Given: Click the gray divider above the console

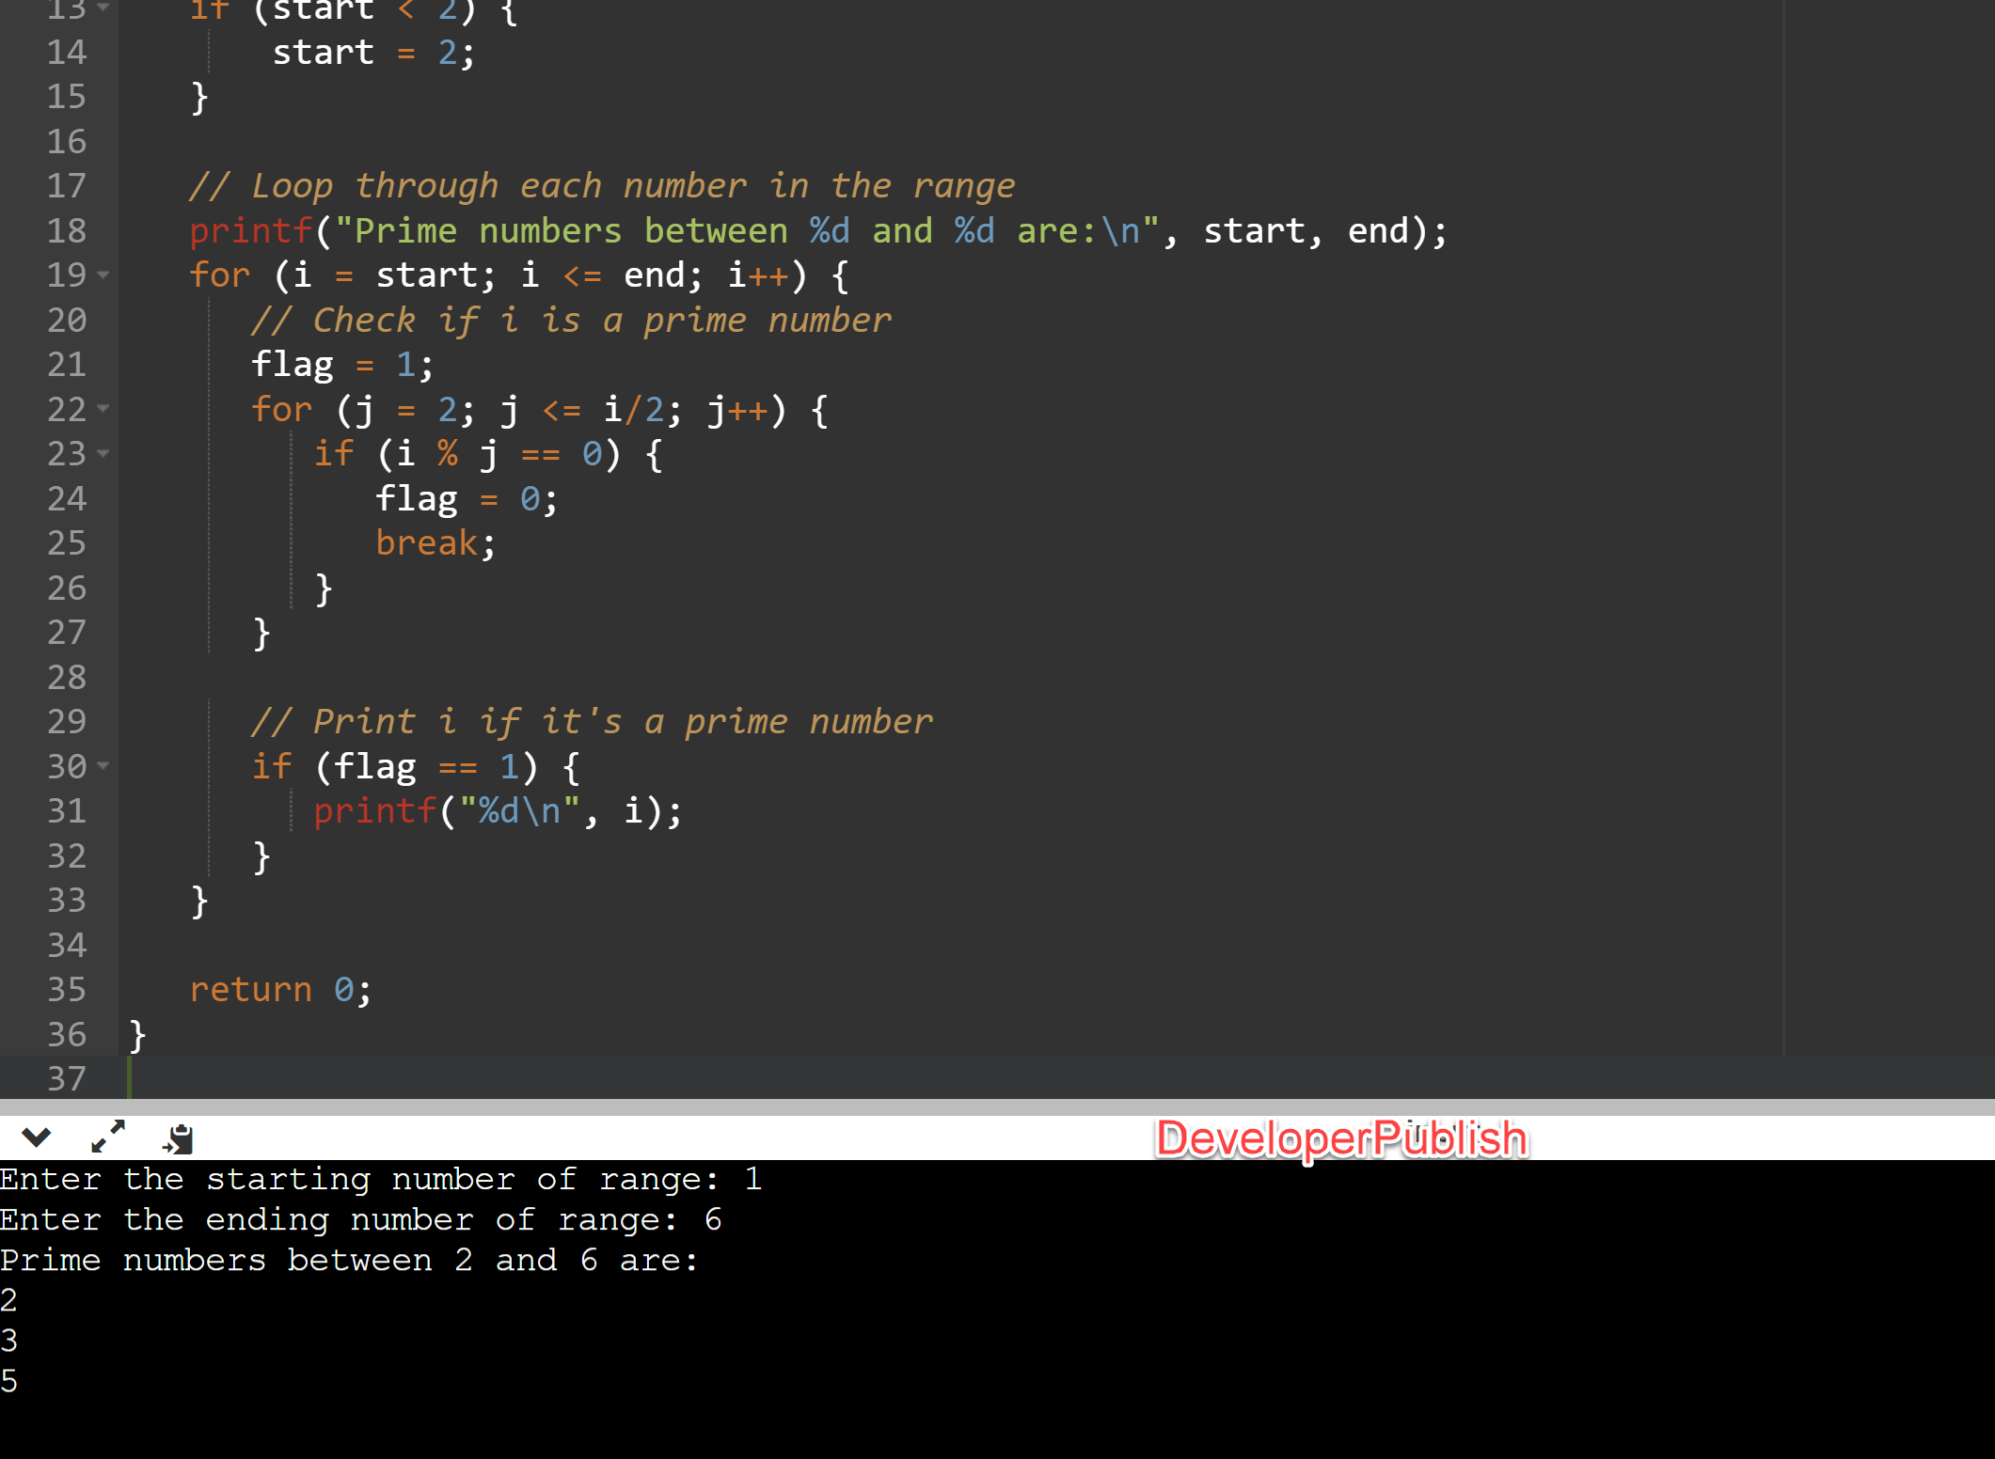Looking at the screenshot, I should (997, 1106).
